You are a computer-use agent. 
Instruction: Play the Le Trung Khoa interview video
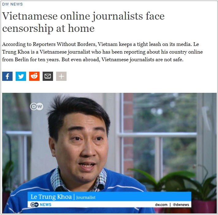coord(109,153)
